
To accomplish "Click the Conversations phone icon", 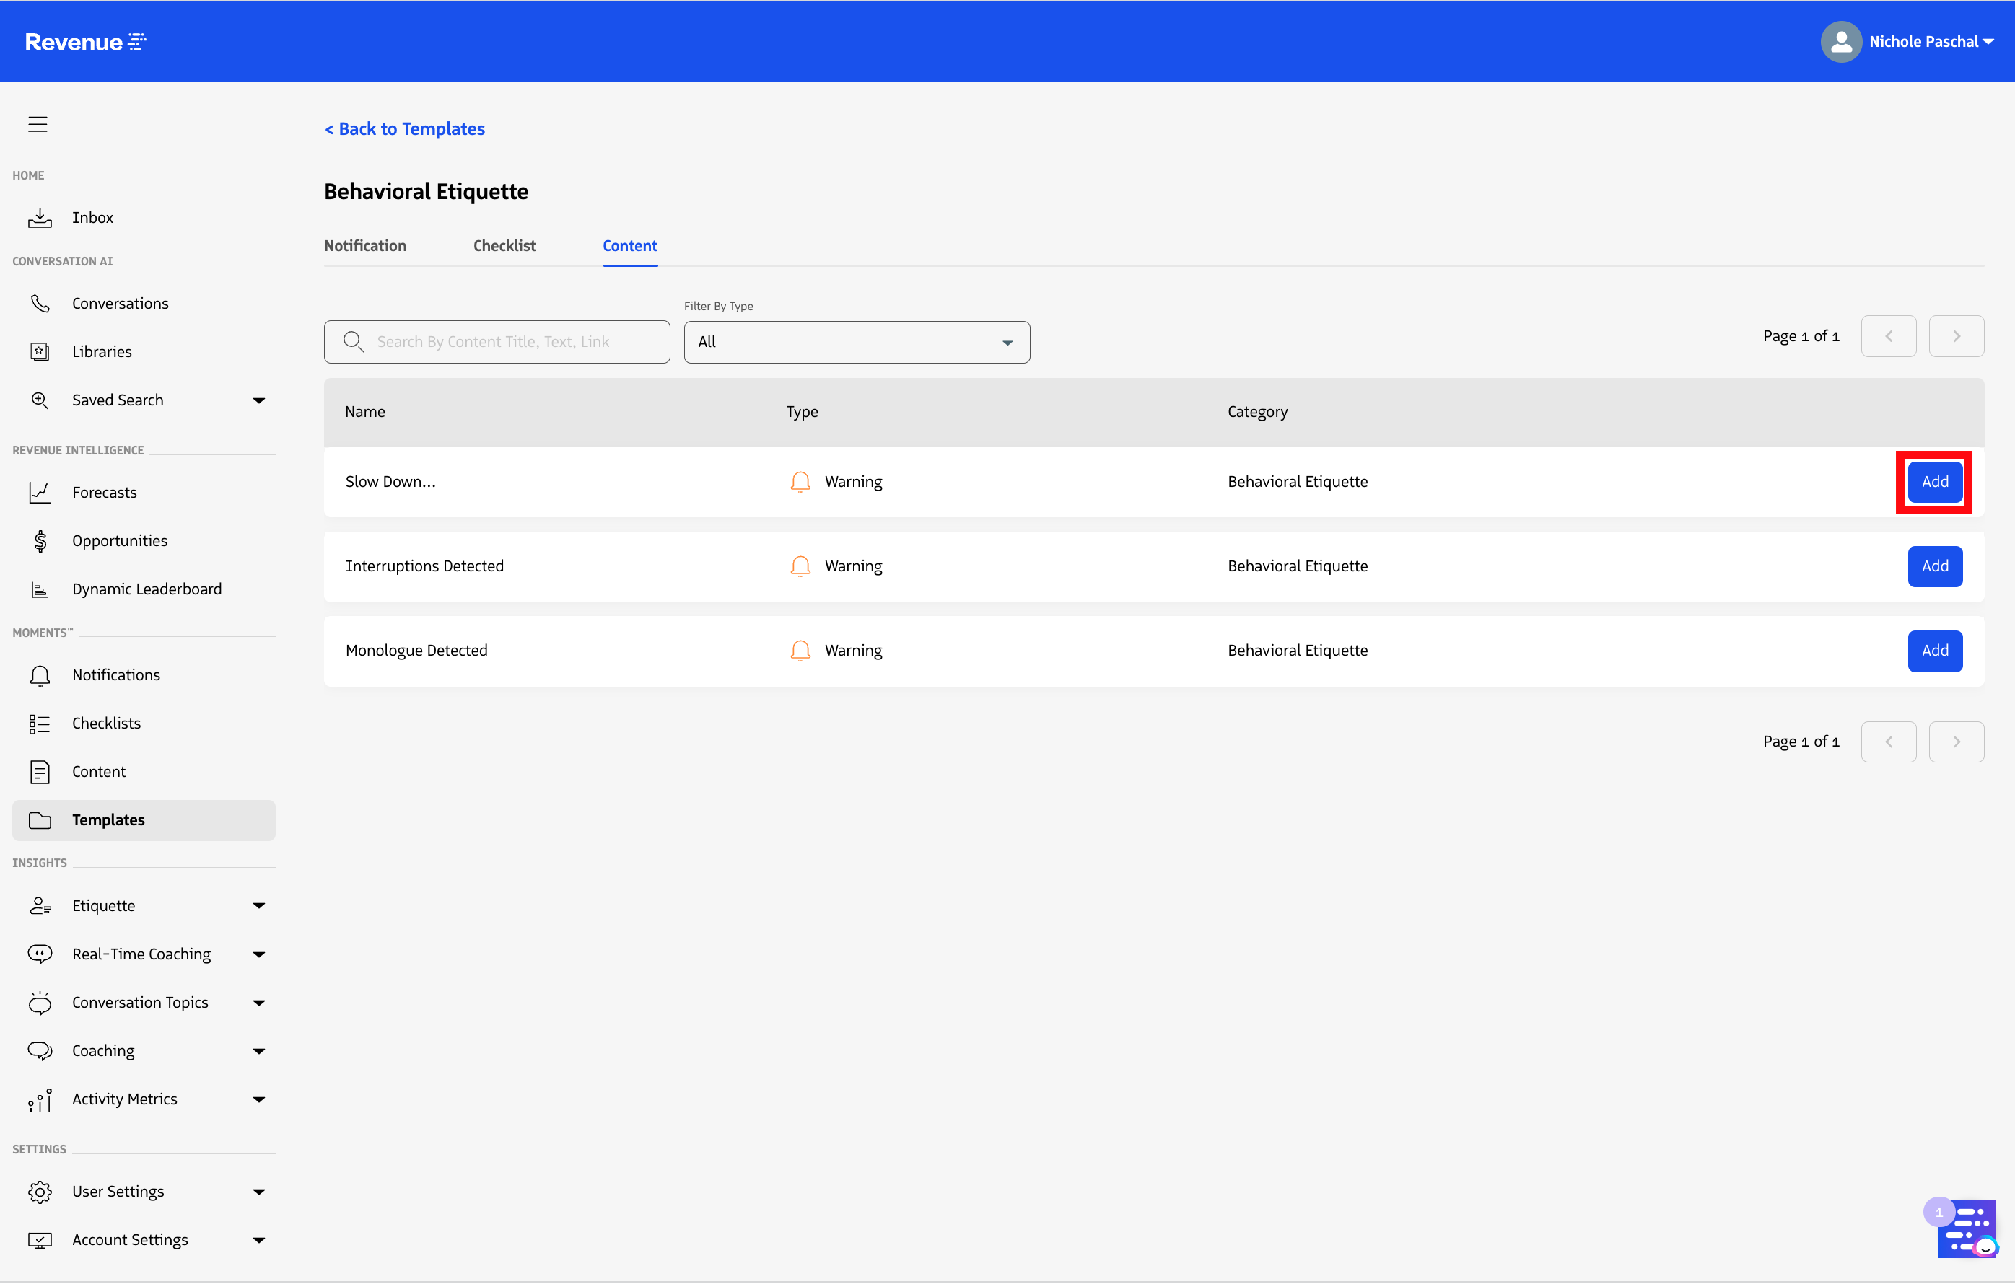I will 40,303.
